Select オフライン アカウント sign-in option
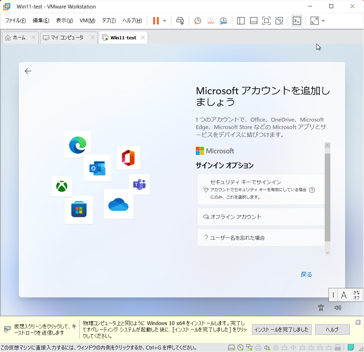 pos(261,217)
